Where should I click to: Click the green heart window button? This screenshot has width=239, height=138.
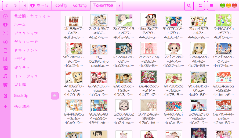click(223, 6)
